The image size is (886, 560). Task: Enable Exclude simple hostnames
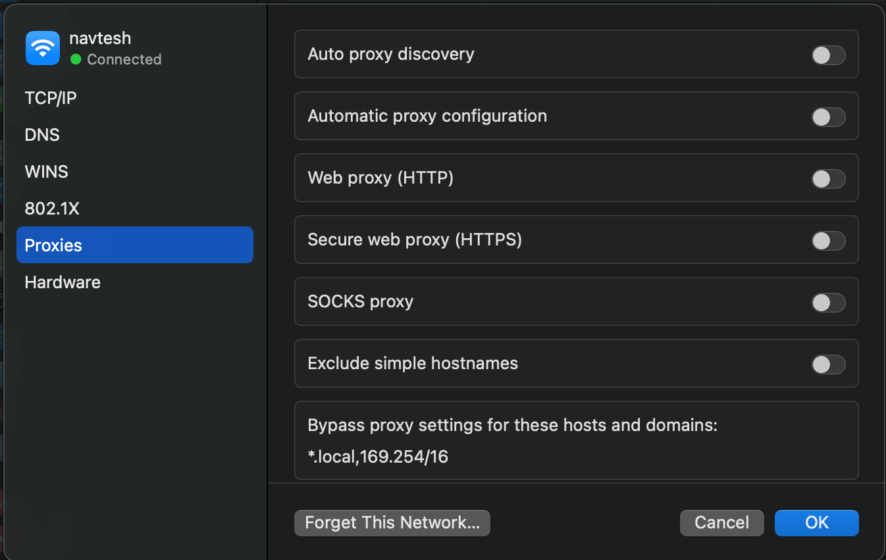click(828, 364)
